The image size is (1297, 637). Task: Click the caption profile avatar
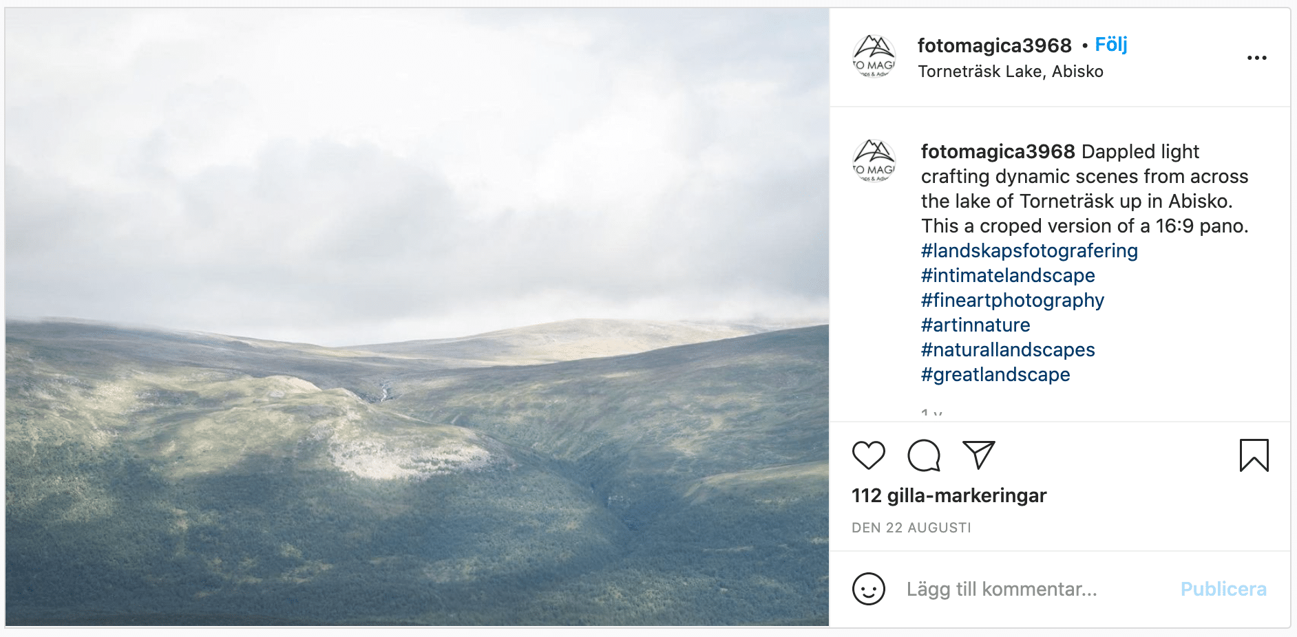pyautogui.click(x=874, y=162)
